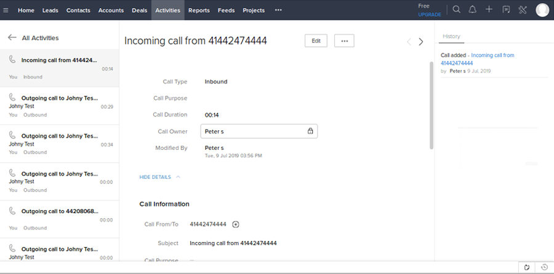Open the Projects module

(254, 10)
